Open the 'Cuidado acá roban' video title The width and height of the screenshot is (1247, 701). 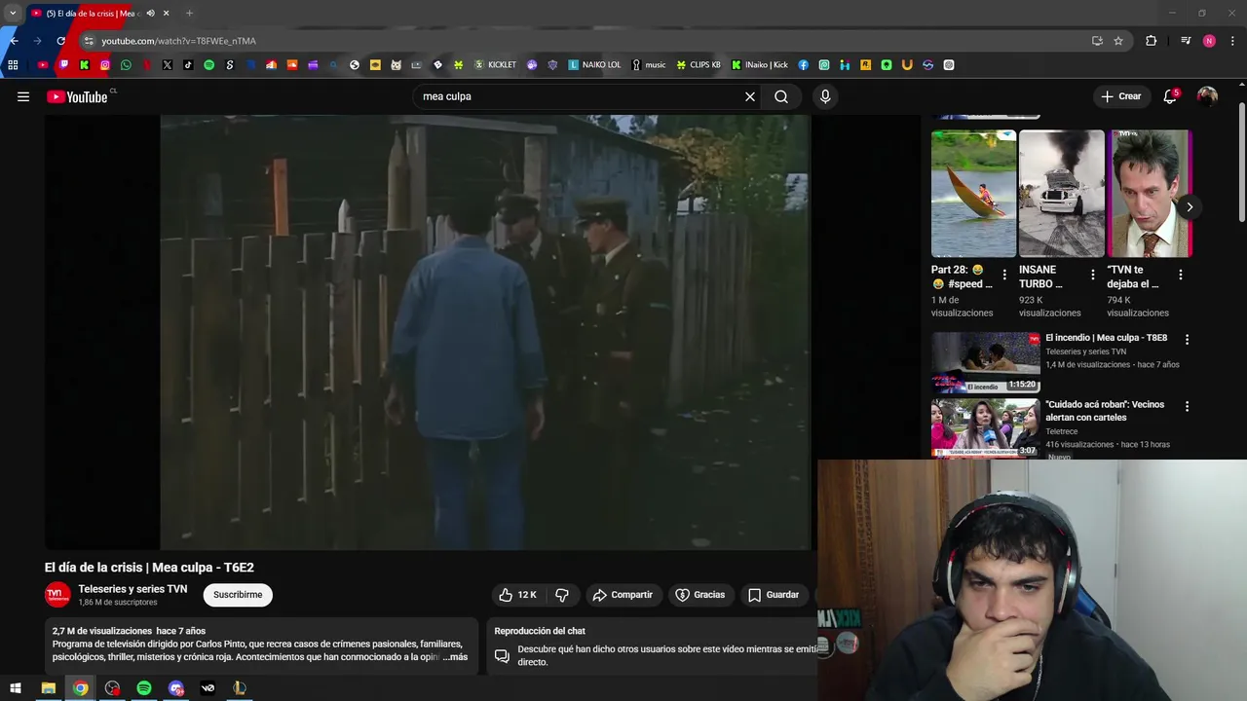pyautogui.click(x=1105, y=411)
